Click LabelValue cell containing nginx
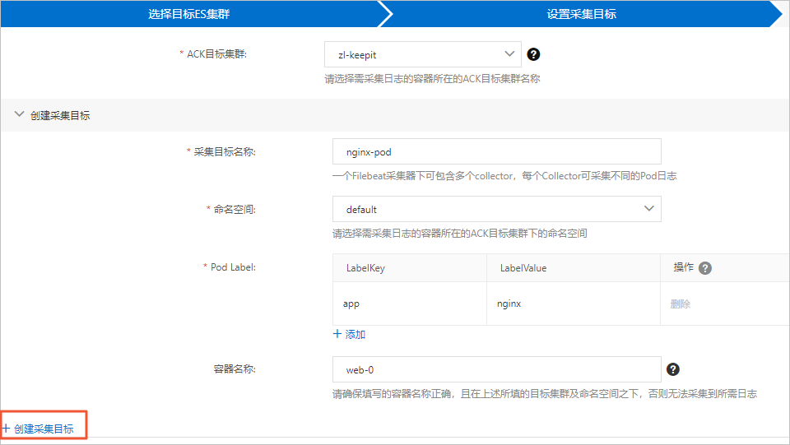Viewport: 790px width, 445px height. (x=574, y=304)
